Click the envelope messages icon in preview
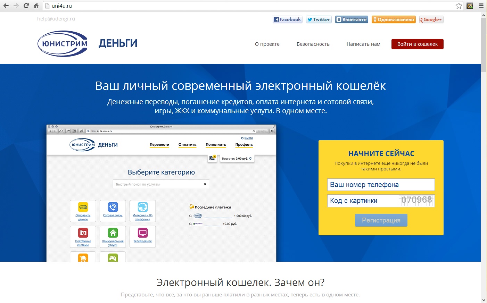Viewport: 487px width, 303px height. [x=213, y=158]
